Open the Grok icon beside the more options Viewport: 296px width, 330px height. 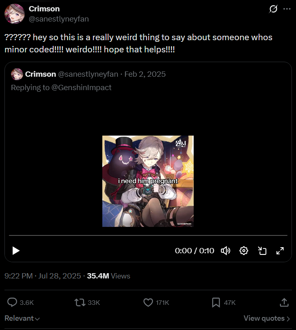pyautogui.click(x=273, y=9)
